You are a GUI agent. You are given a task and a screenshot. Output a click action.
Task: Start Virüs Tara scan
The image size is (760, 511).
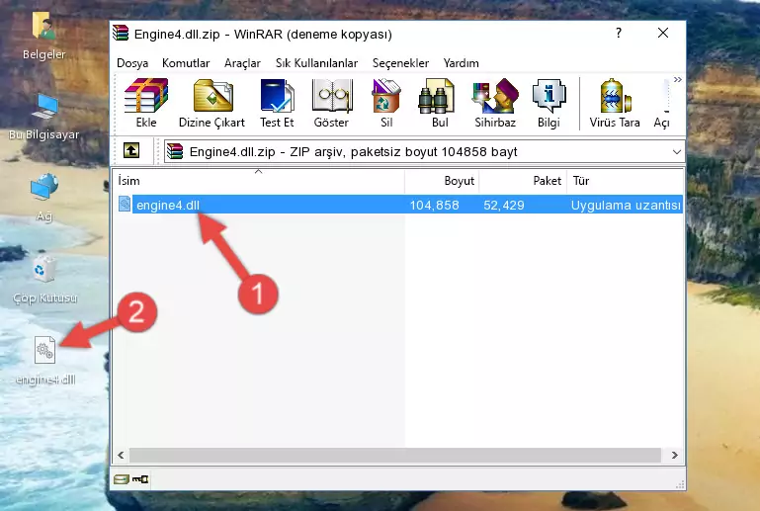[x=615, y=103]
